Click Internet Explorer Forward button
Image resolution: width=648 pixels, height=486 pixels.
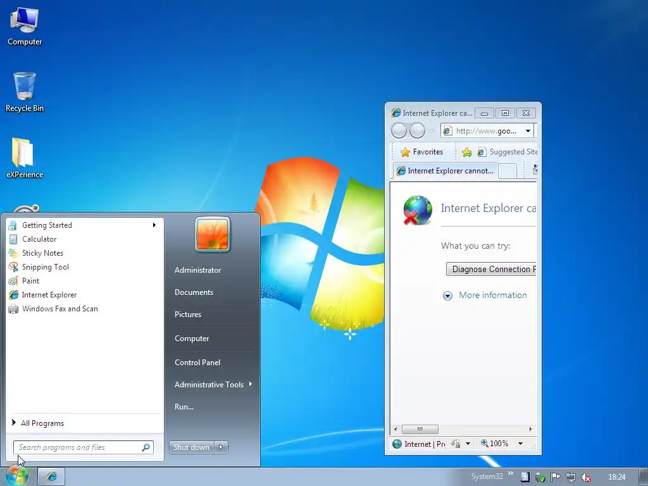coord(417,131)
